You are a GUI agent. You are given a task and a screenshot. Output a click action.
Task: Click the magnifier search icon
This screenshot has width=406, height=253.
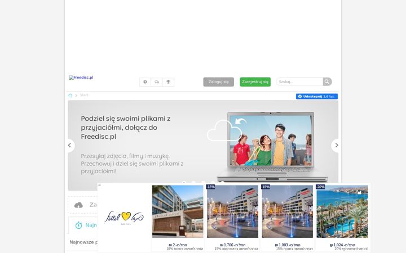(327, 82)
